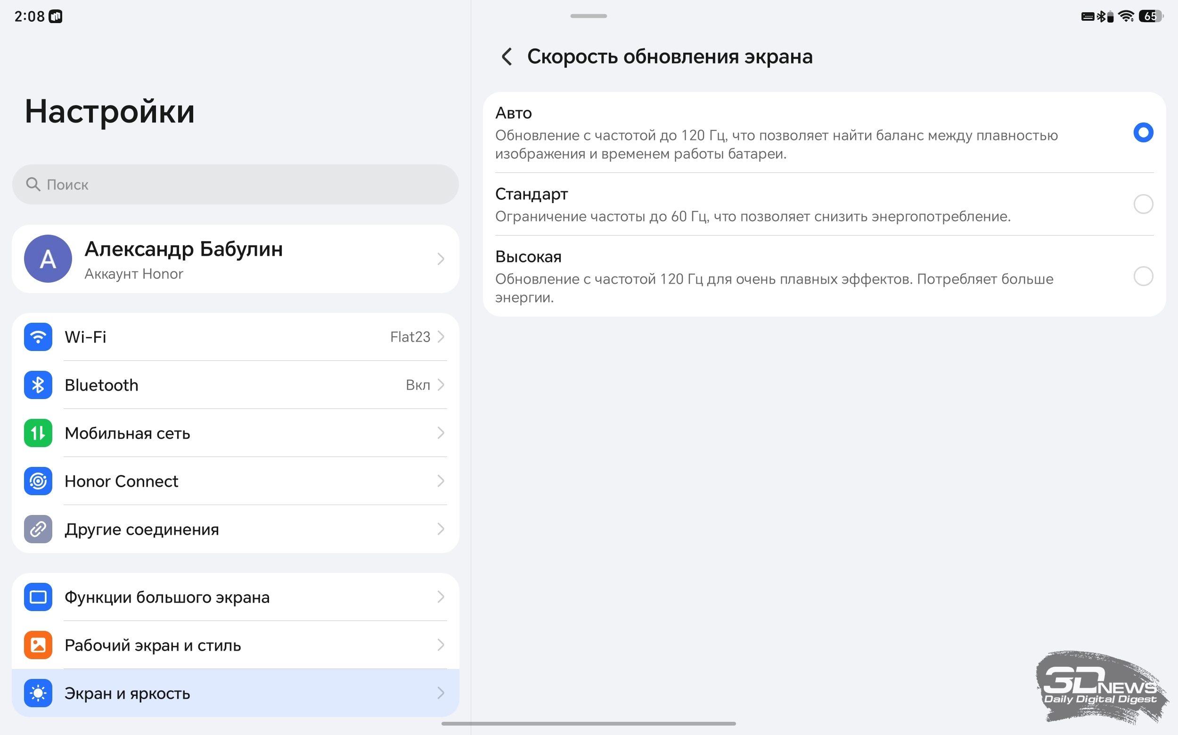1178x735 pixels.
Task: Tap the Авто description about 120 Гц balance
Action: pyautogui.click(x=776, y=144)
